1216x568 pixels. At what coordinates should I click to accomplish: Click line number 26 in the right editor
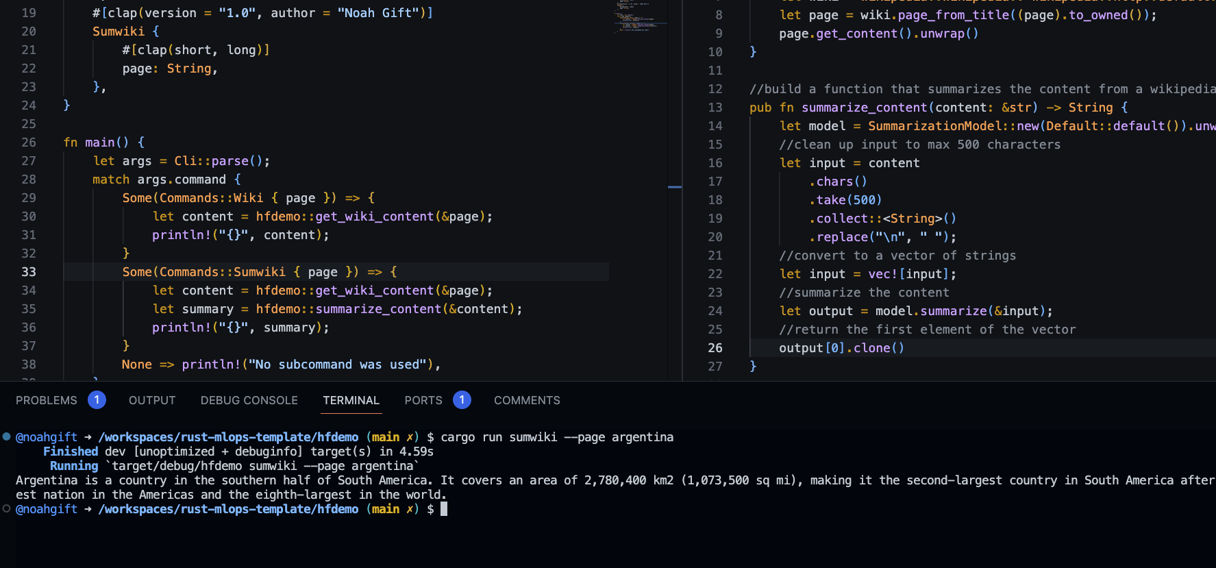[715, 347]
